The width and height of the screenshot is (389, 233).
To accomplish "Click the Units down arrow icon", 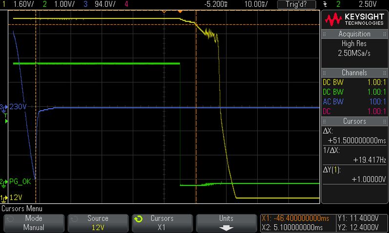I will pos(226,228).
